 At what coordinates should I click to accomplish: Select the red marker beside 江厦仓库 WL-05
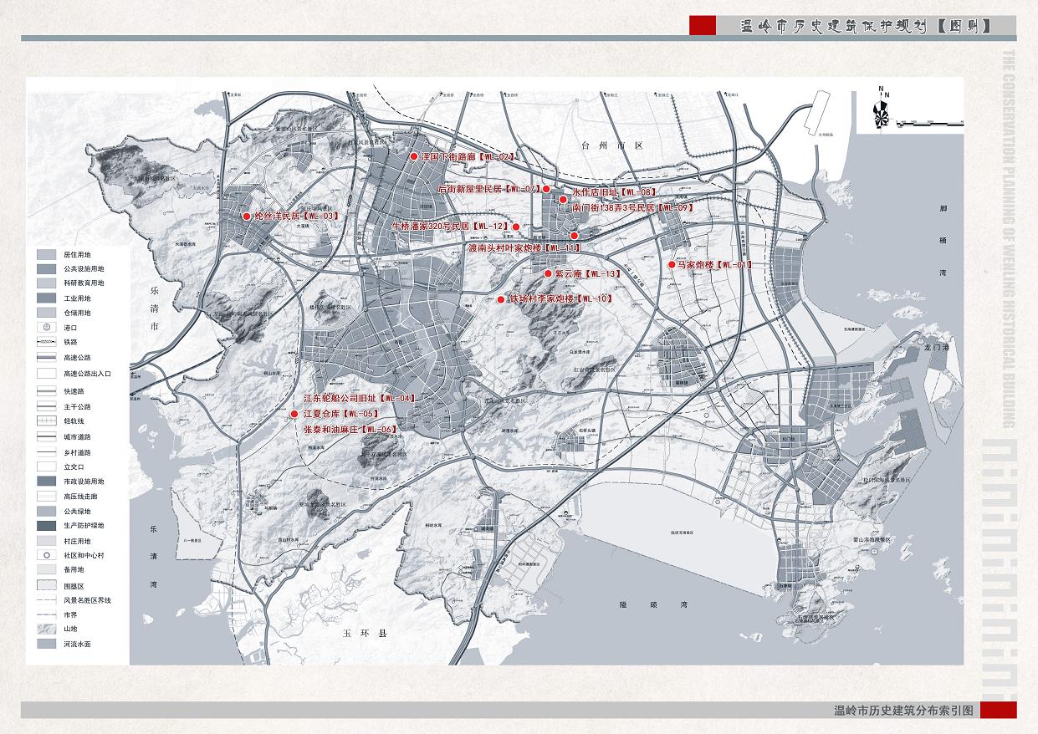(x=294, y=414)
